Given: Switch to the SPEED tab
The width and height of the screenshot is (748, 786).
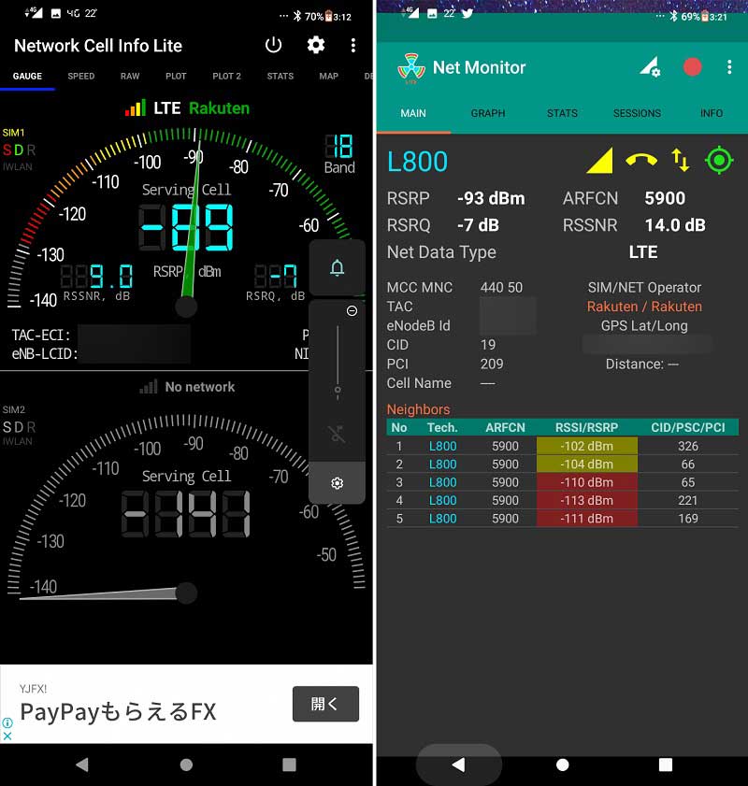Looking at the screenshot, I should (x=80, y=77).
